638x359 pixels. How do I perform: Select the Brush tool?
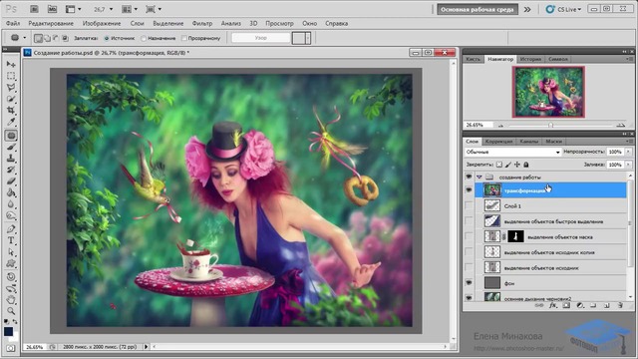tap(11, 147)
